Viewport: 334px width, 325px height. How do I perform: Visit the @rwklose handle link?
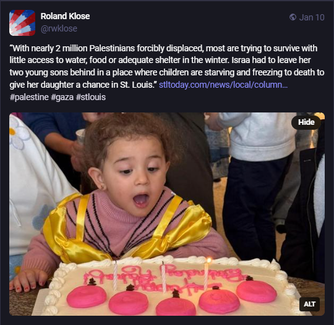point(59,28)
